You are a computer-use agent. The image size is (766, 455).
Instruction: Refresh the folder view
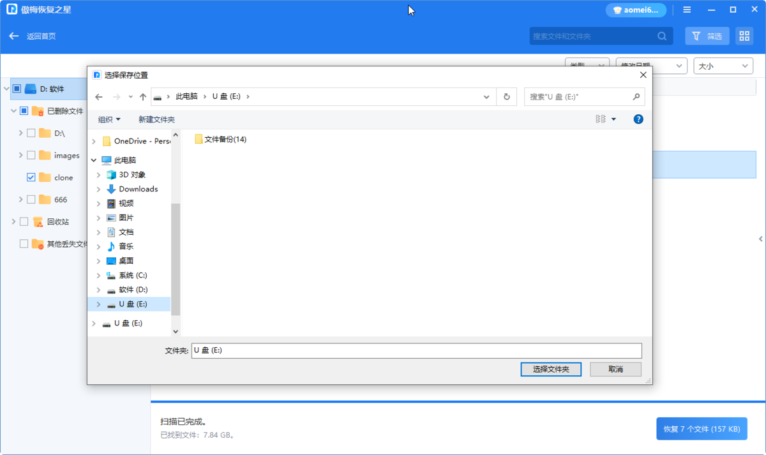(507, 97)
